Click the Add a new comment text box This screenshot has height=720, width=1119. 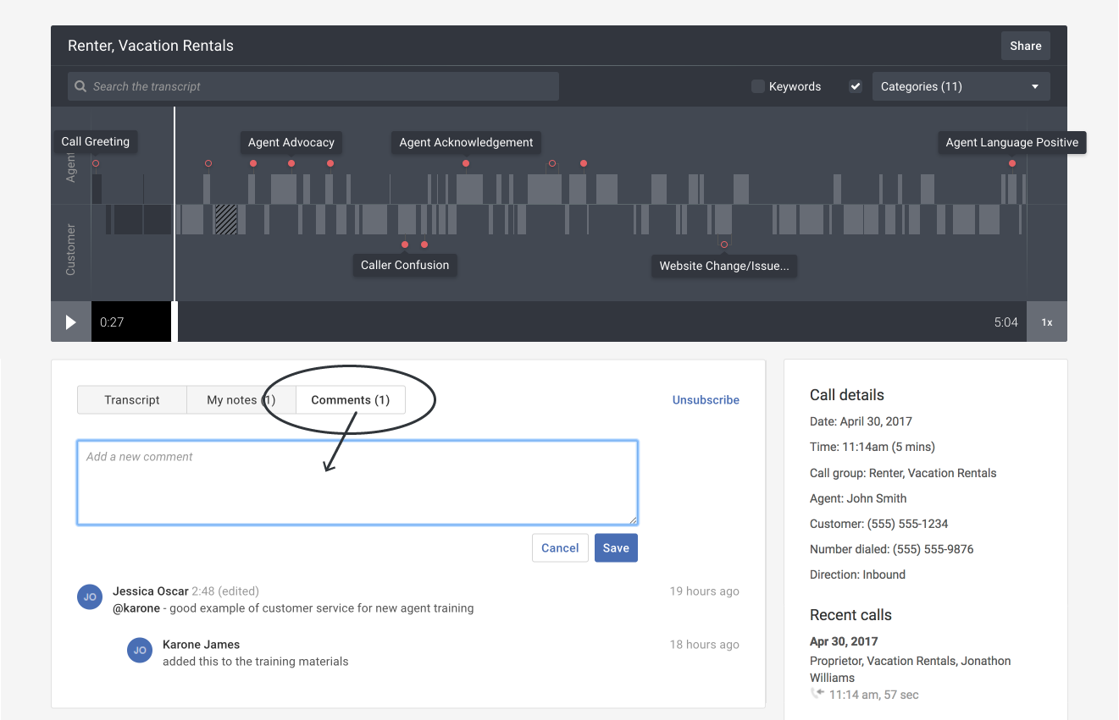[x=357, y=482]
